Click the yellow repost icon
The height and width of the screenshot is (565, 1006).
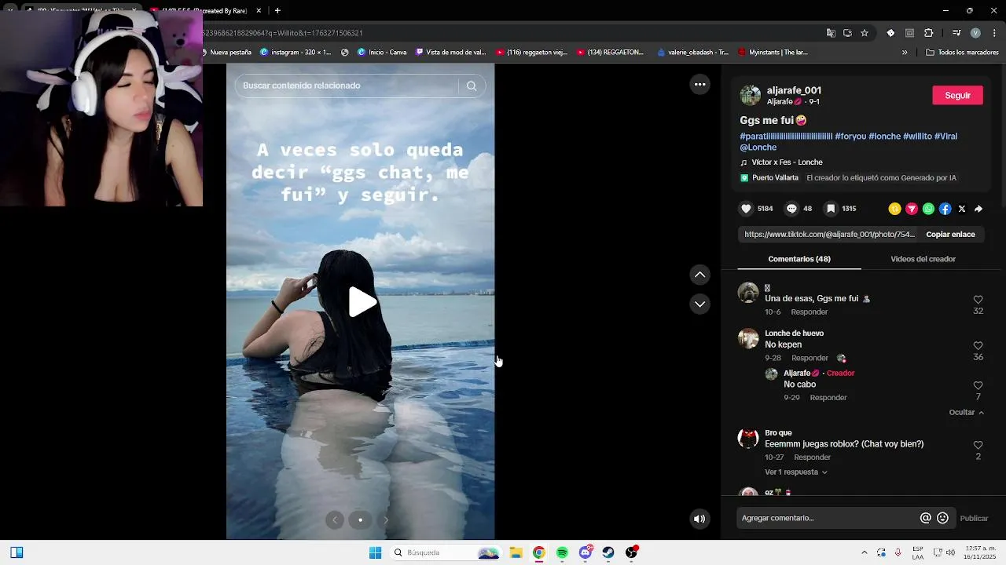(894, 209)
